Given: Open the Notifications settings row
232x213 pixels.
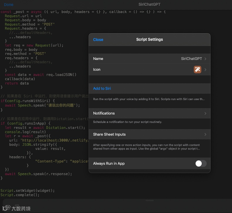Looking at the screenshot, I should point(150,113).
